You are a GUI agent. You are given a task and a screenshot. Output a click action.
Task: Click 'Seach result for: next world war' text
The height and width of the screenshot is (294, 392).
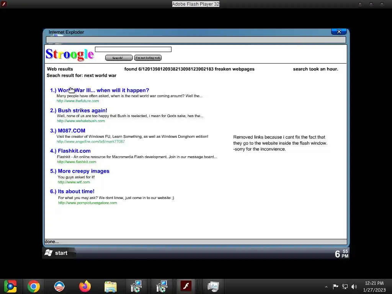click(82, 75)
